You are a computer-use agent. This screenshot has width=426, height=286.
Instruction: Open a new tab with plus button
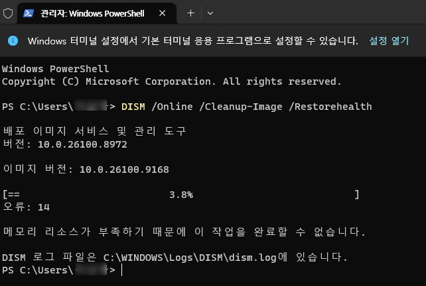point(190,13)
